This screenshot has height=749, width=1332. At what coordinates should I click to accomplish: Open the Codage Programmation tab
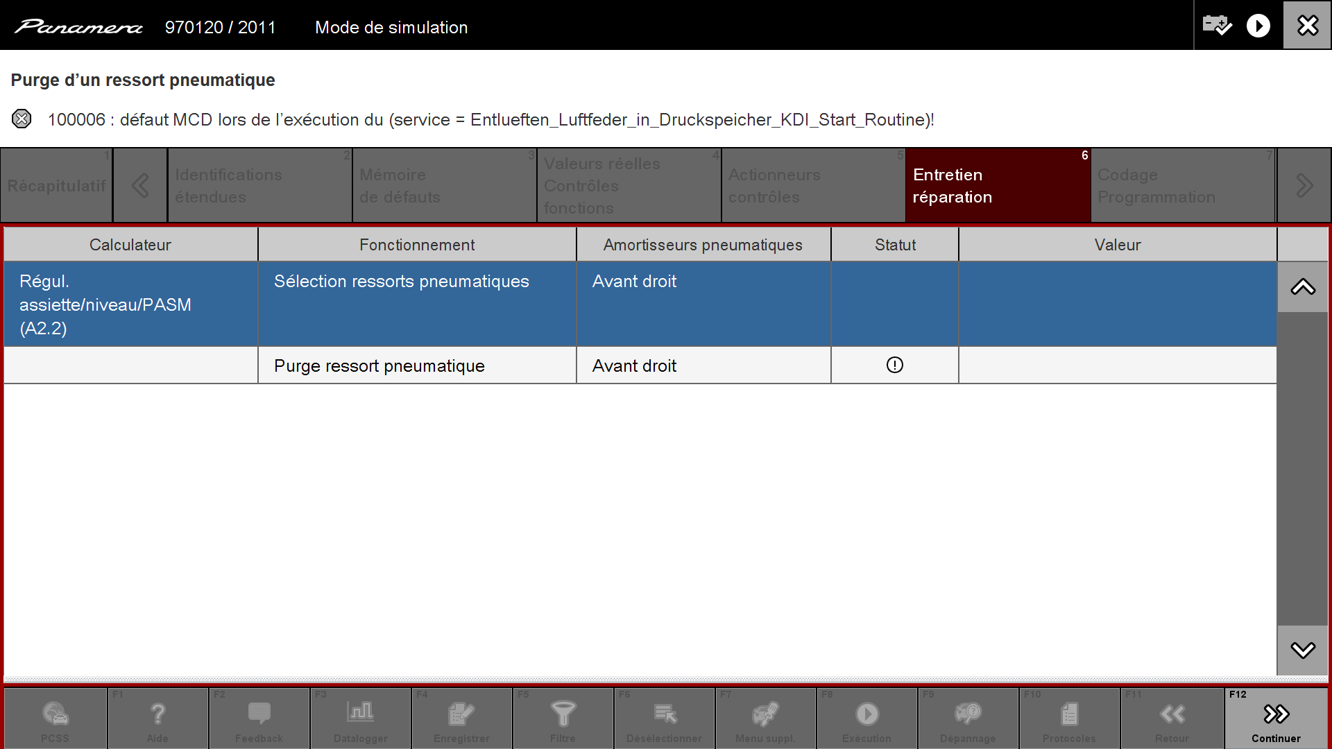pos(1183,185)
